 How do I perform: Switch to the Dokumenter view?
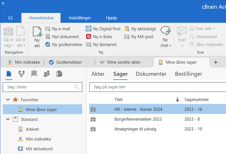click(151, 74)
